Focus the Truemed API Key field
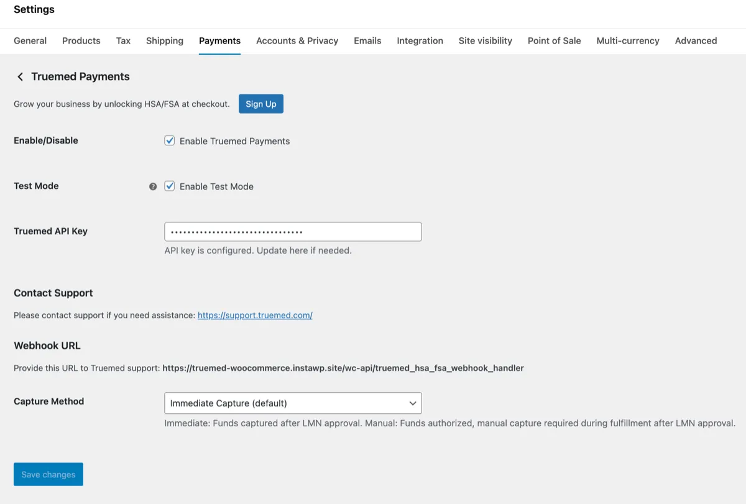 (293, 232)
